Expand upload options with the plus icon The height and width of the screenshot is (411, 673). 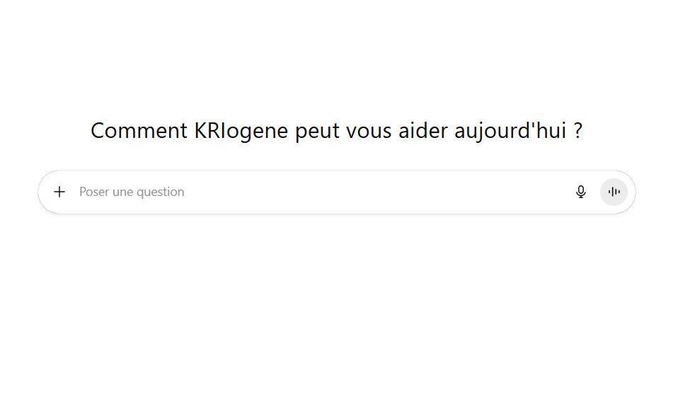[x=59, y=192]
